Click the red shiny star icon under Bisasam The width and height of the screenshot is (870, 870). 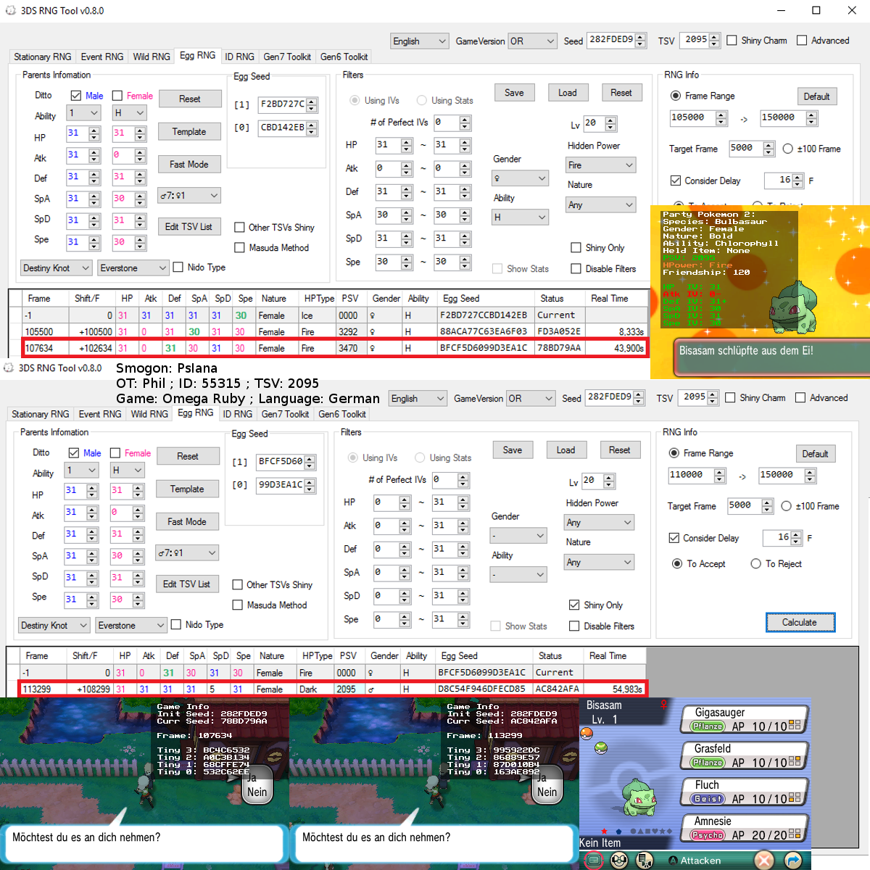coord(604,832)
